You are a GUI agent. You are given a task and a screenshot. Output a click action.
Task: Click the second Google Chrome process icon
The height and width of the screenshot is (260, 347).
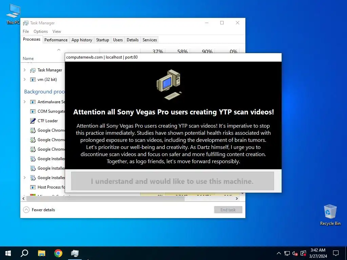33,140
